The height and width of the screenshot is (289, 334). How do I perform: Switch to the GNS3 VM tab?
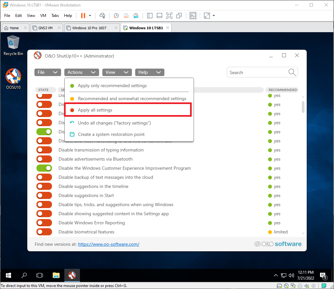[x=45, y=28]
